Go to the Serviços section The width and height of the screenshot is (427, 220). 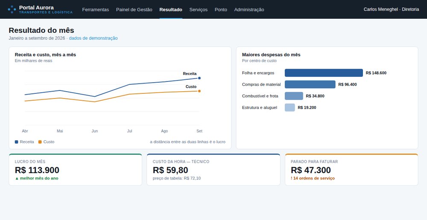(x=199, y=9)
